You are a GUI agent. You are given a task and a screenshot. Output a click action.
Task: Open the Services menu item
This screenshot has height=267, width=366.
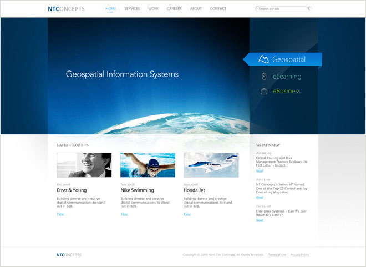(132, 8)
